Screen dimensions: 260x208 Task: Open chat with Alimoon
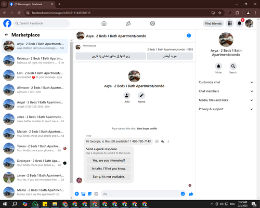(35, 90)
